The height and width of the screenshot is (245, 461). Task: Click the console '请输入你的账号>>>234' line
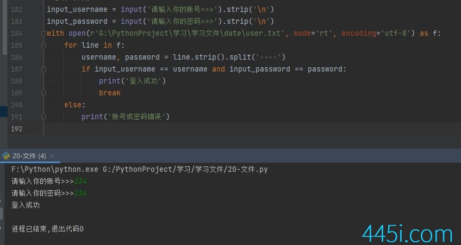[49, 182]
